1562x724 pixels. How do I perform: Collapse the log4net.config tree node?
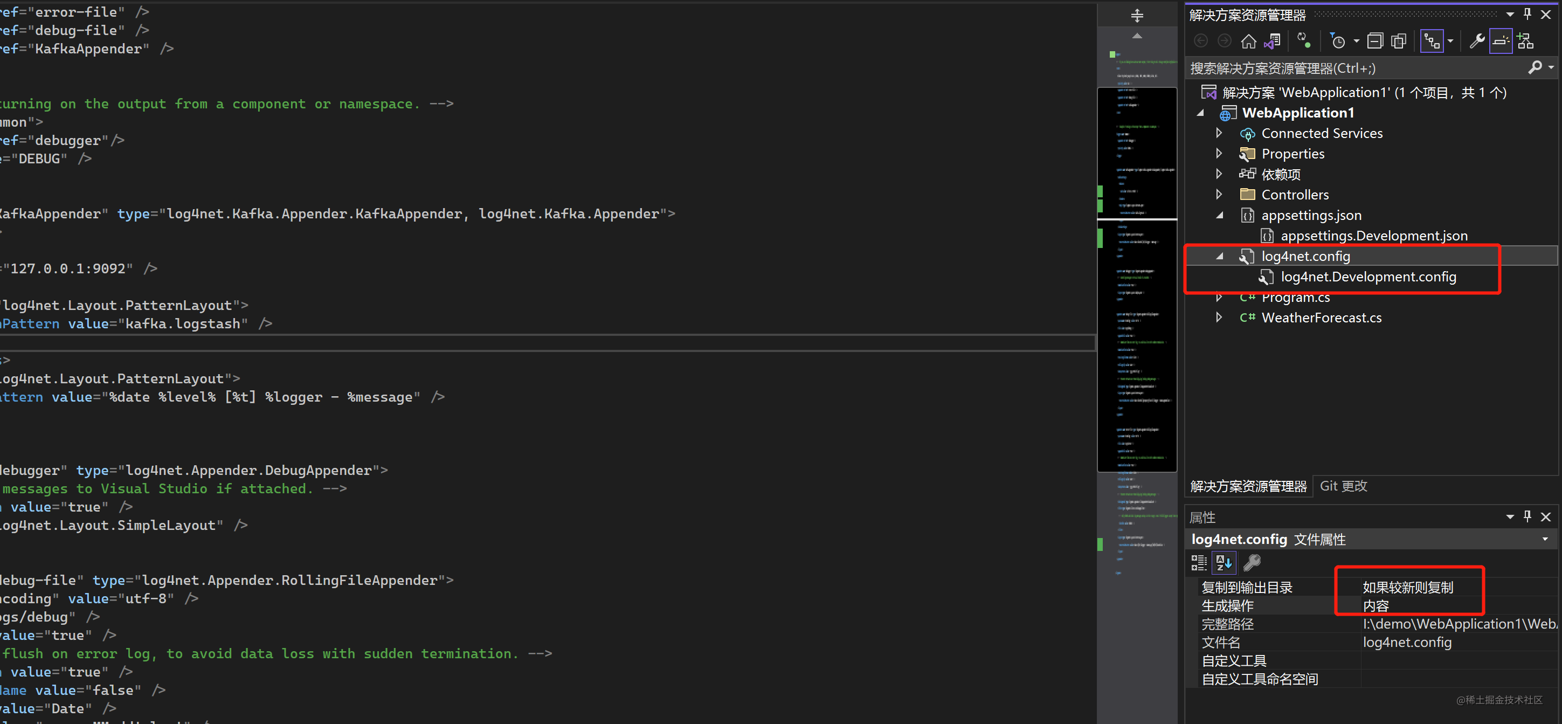[x=1219, y=257]
